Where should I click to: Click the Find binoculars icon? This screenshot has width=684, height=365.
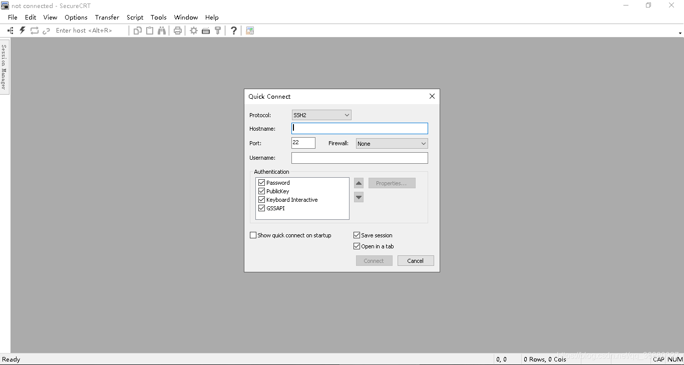(x=162, y=31)
